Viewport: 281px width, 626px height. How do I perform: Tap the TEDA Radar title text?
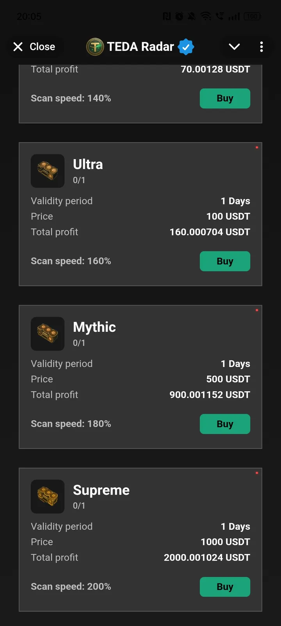[140, 47]
